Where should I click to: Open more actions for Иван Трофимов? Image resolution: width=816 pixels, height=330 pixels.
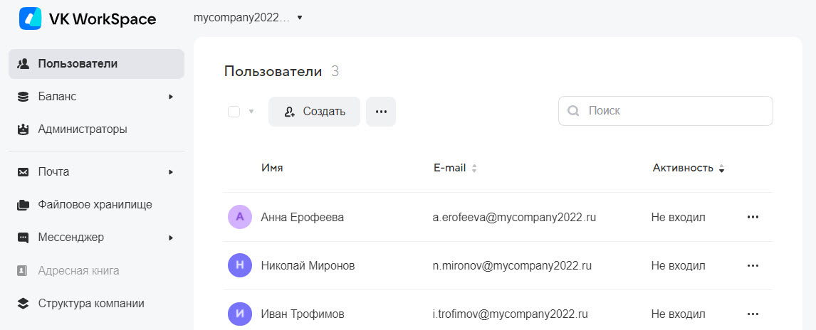[753, 314]
